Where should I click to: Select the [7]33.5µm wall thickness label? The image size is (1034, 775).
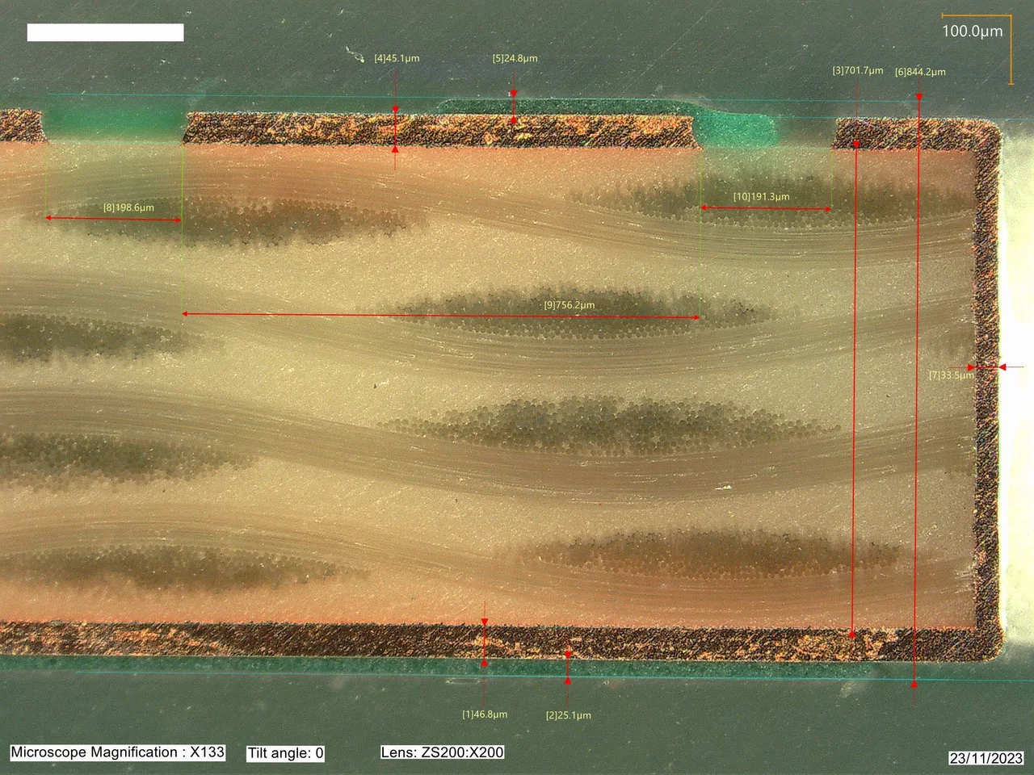click(x=951, y=375)
